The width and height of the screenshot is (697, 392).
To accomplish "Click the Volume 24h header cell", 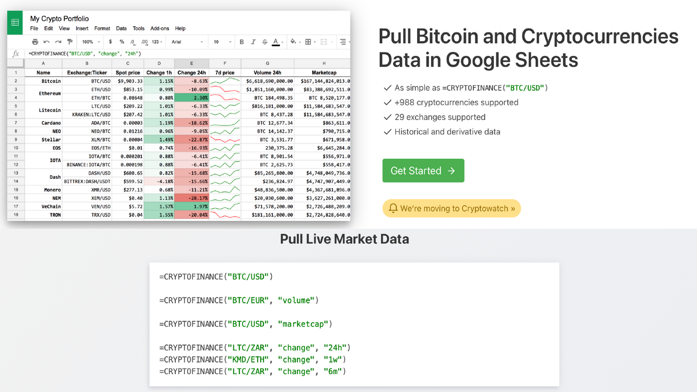I will coord(267,73).
